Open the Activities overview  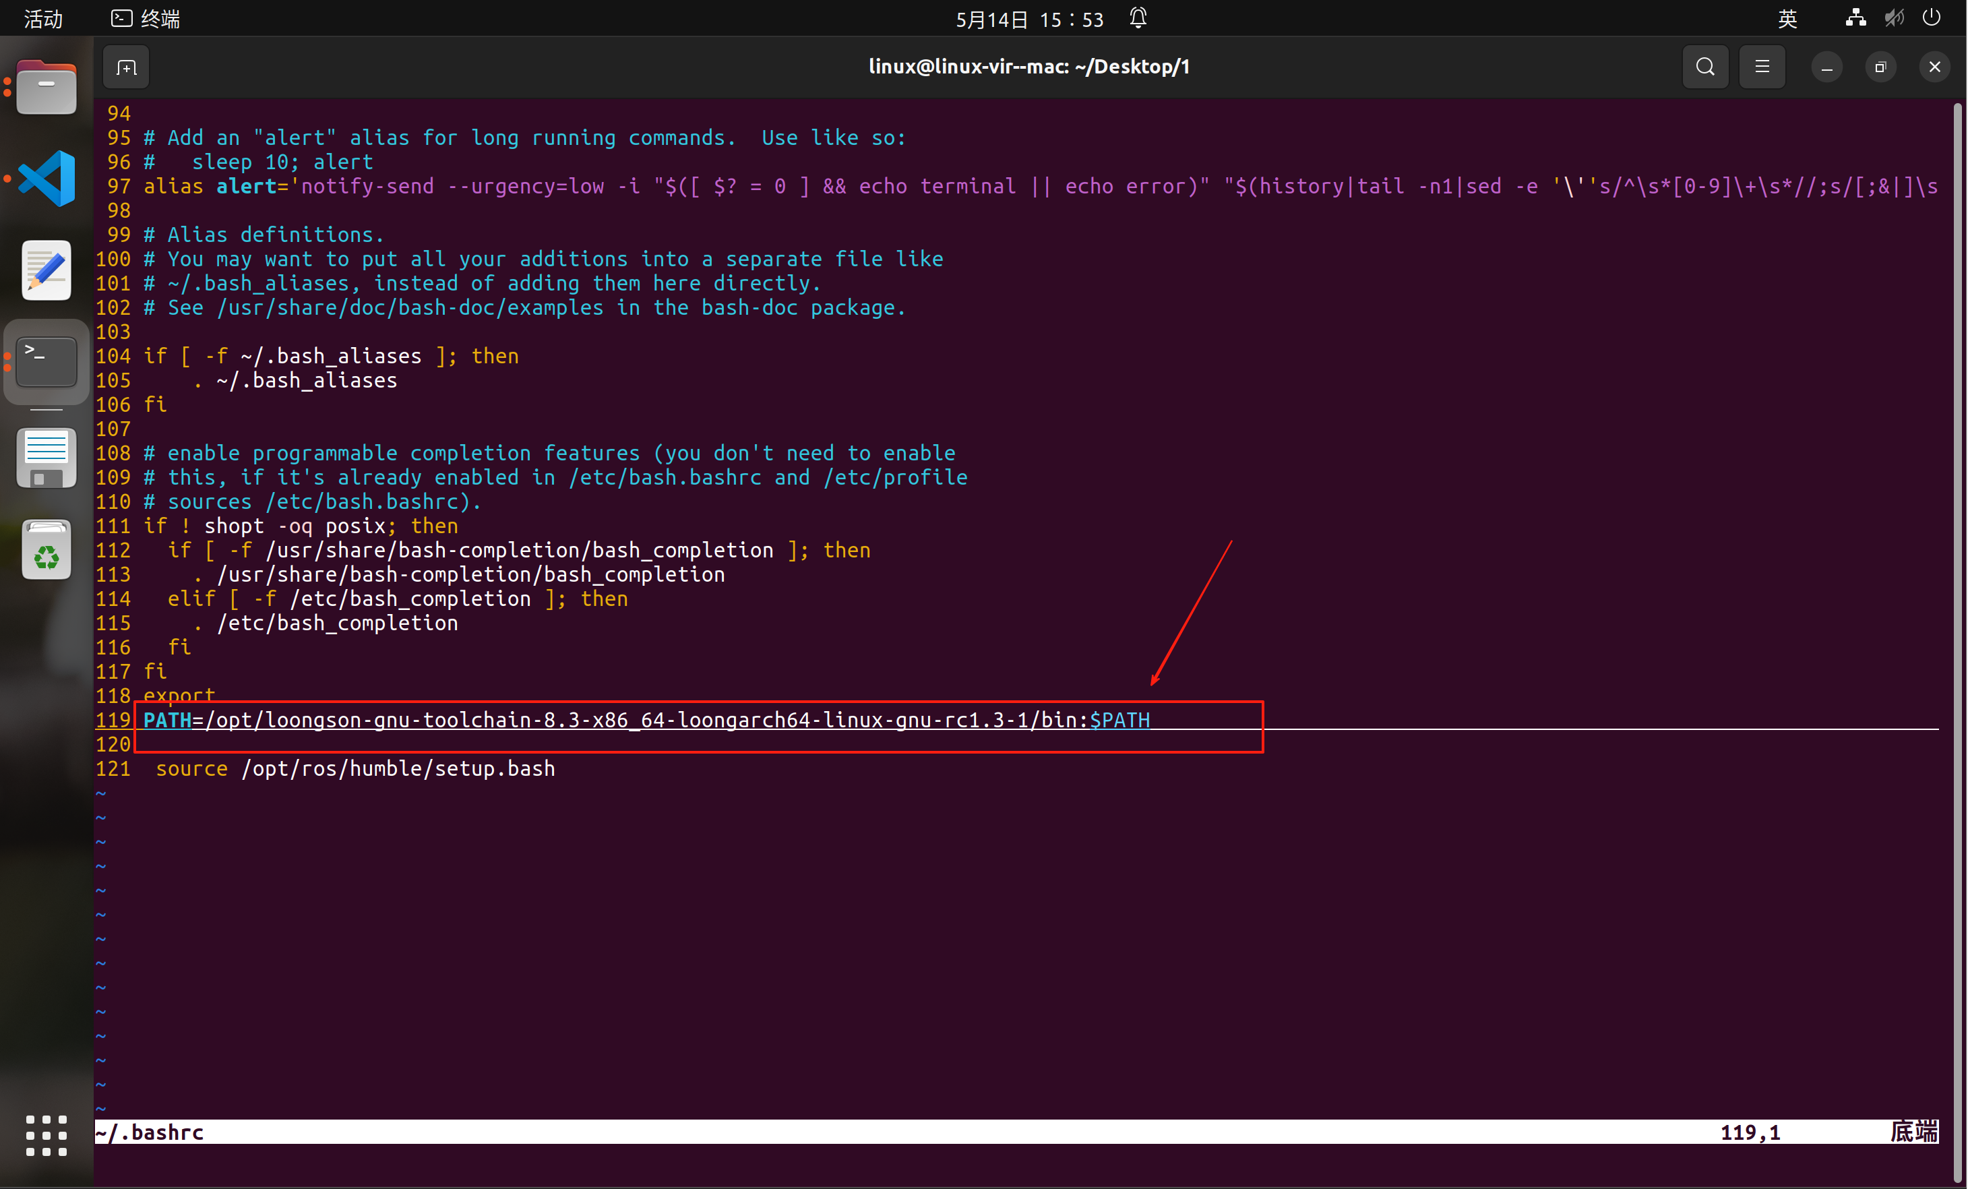pyautogui.click(x=43, y=18)
